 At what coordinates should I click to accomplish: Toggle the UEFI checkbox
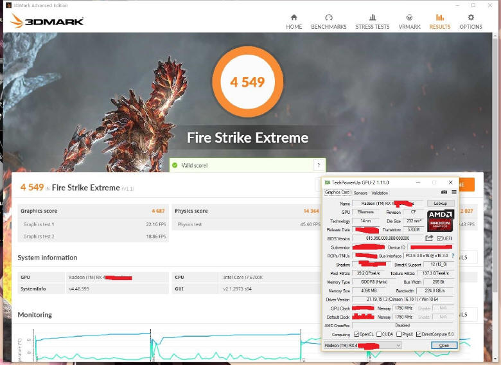[x=439, y=238]
